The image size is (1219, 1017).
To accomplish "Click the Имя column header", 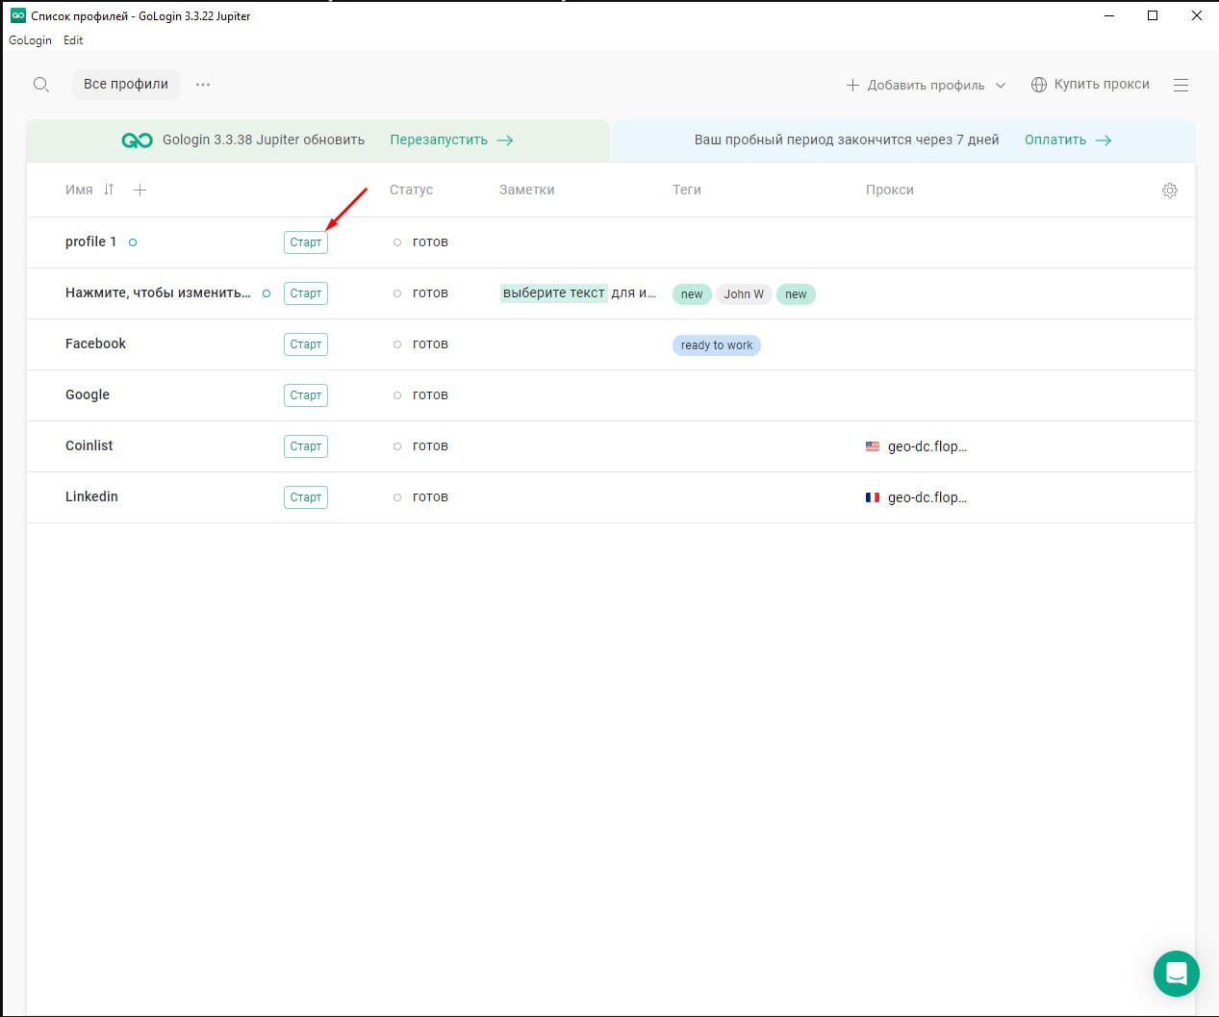I will (79, 190).
